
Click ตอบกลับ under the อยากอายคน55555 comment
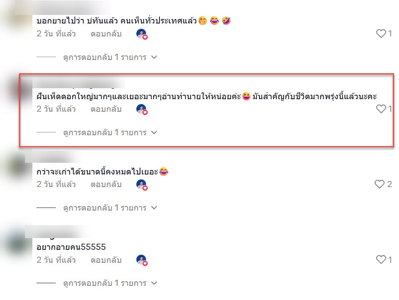coord(106,260)
